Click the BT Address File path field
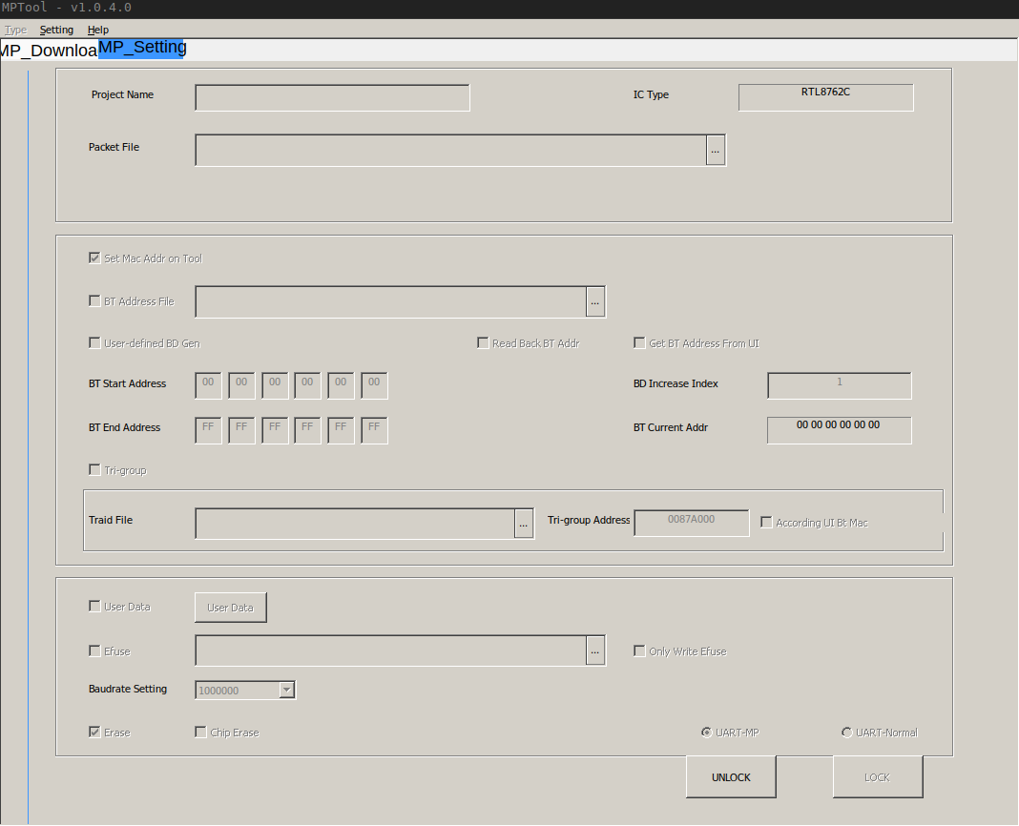Screen dimensions: 1019x826 pyautogui.click(x=390, y=302)
